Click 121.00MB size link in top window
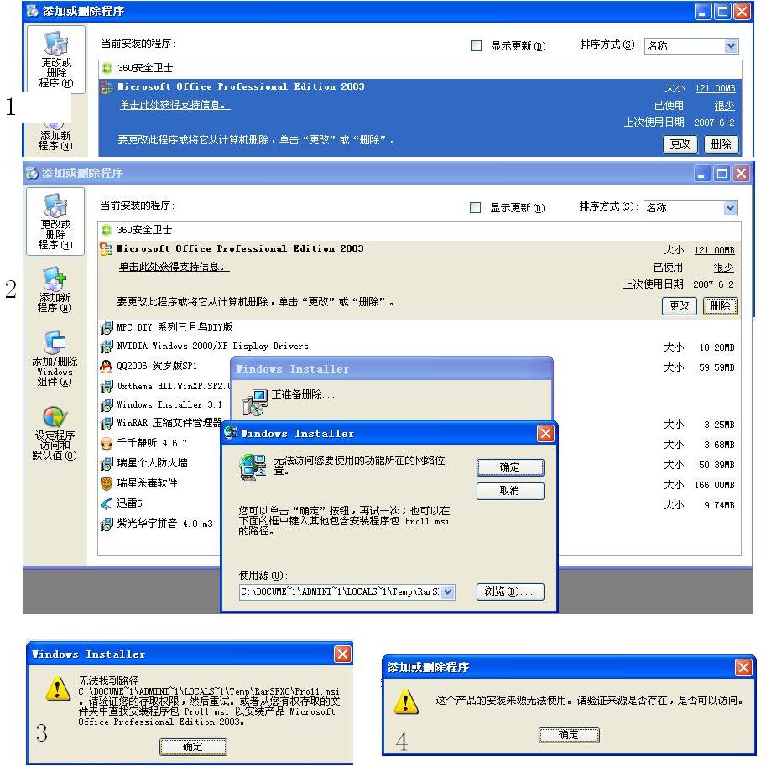The image size is (766, 766). pos(715,88)
